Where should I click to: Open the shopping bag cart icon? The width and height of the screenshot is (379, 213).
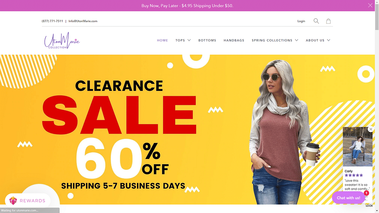coord(328,21)
